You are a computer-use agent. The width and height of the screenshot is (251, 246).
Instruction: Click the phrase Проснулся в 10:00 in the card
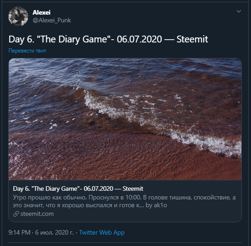tap(115, 198)
